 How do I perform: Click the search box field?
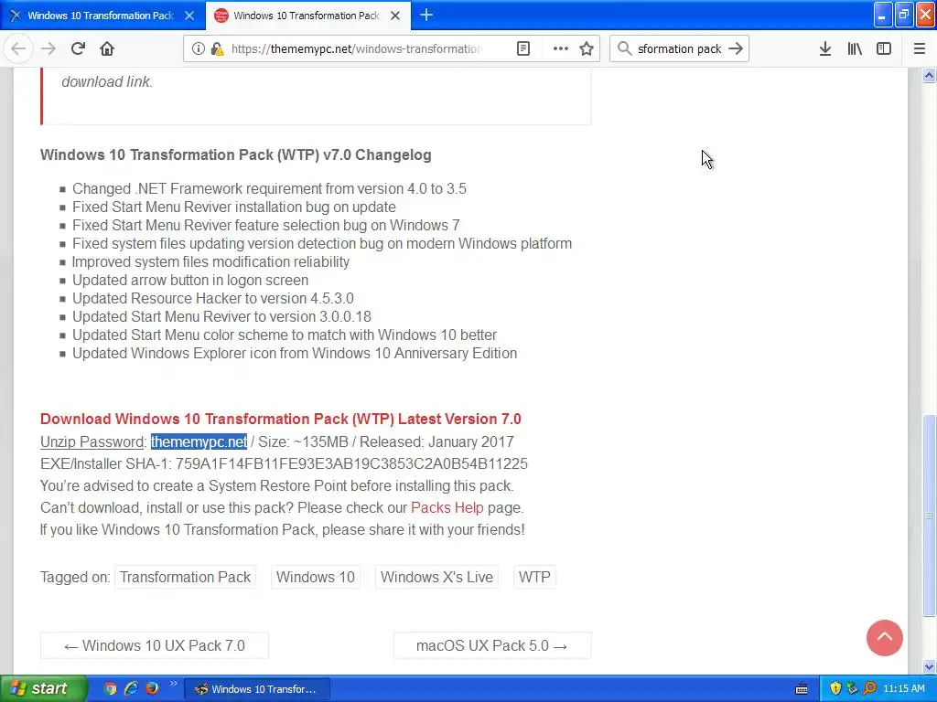pos(679,49)
